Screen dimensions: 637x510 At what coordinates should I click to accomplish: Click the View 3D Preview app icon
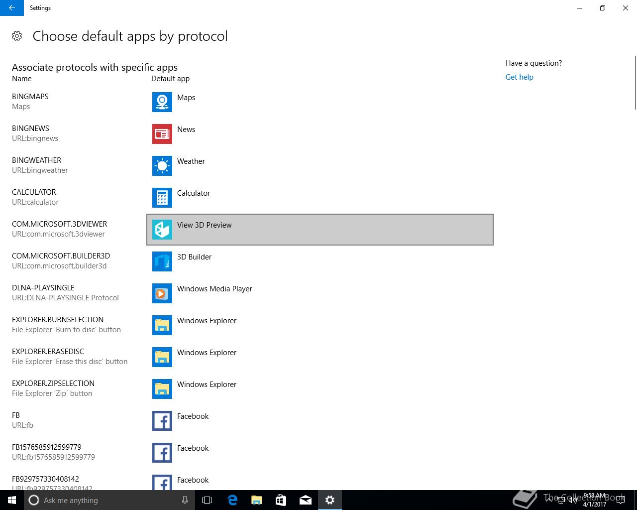(162, 230)
